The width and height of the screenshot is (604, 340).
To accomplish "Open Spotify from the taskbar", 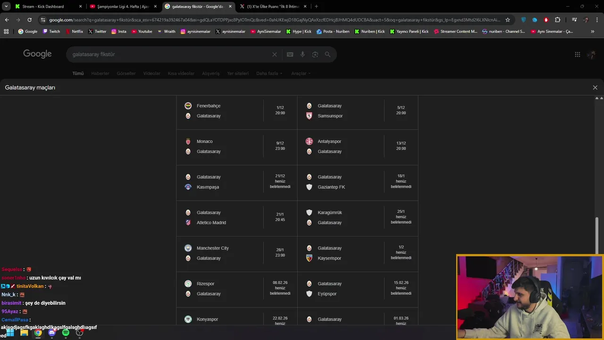I will [66, 332].
